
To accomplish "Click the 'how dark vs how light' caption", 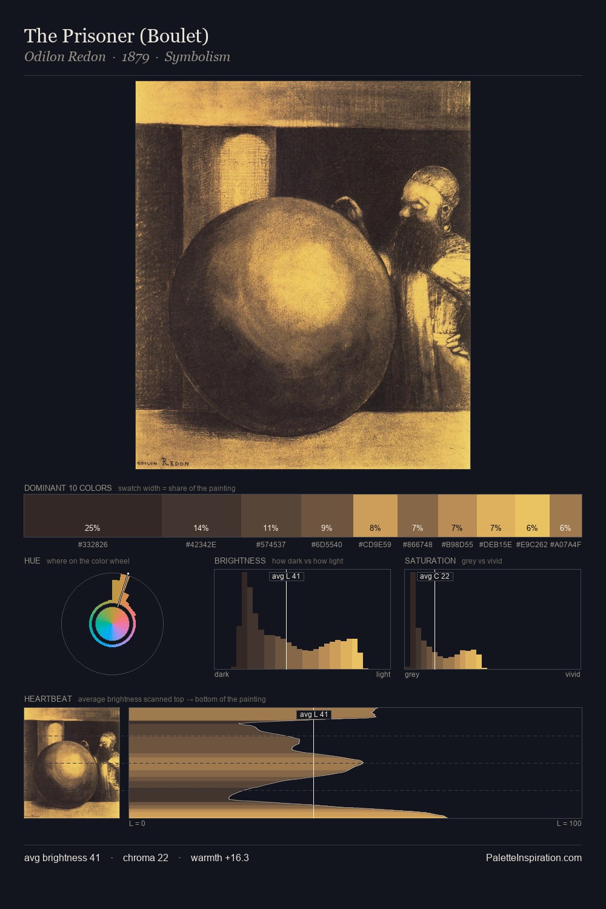I will click(308, 561).
